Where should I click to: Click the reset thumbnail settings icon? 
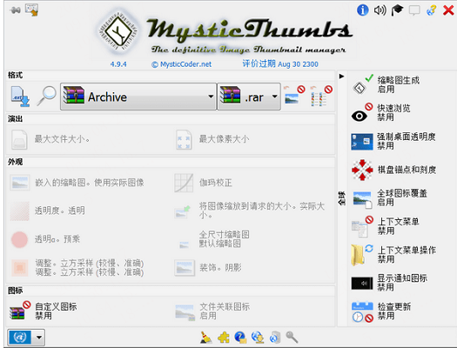(x=294, y=95)
